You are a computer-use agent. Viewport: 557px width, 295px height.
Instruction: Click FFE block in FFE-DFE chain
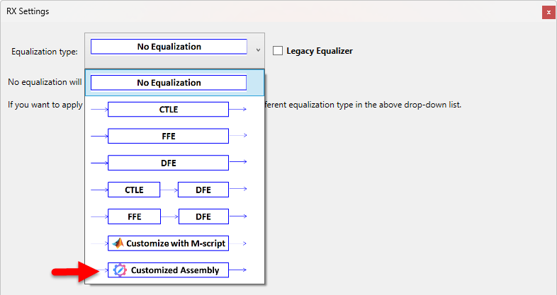pos(134,216)
